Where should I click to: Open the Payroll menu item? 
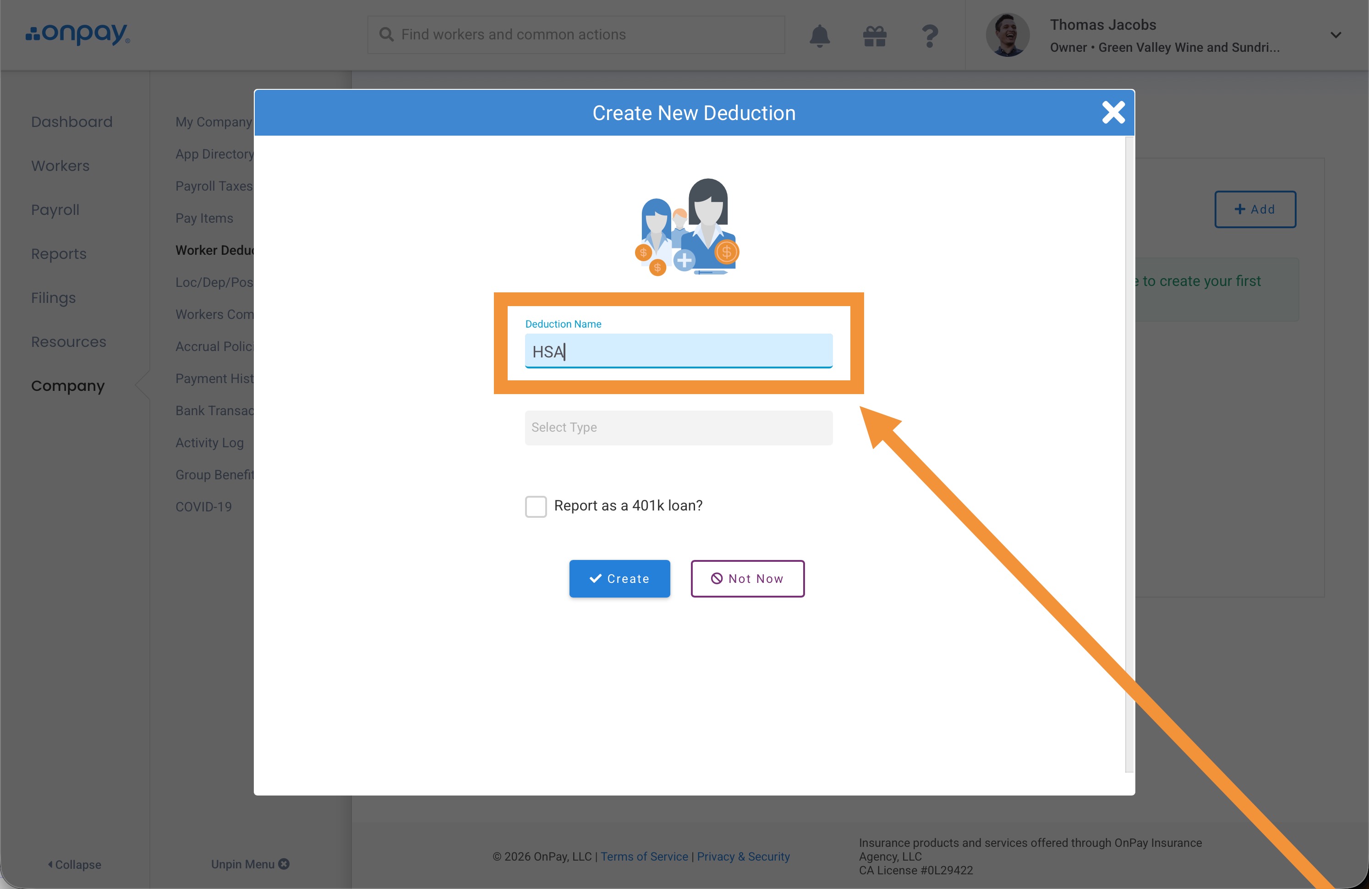pos(55,209)
